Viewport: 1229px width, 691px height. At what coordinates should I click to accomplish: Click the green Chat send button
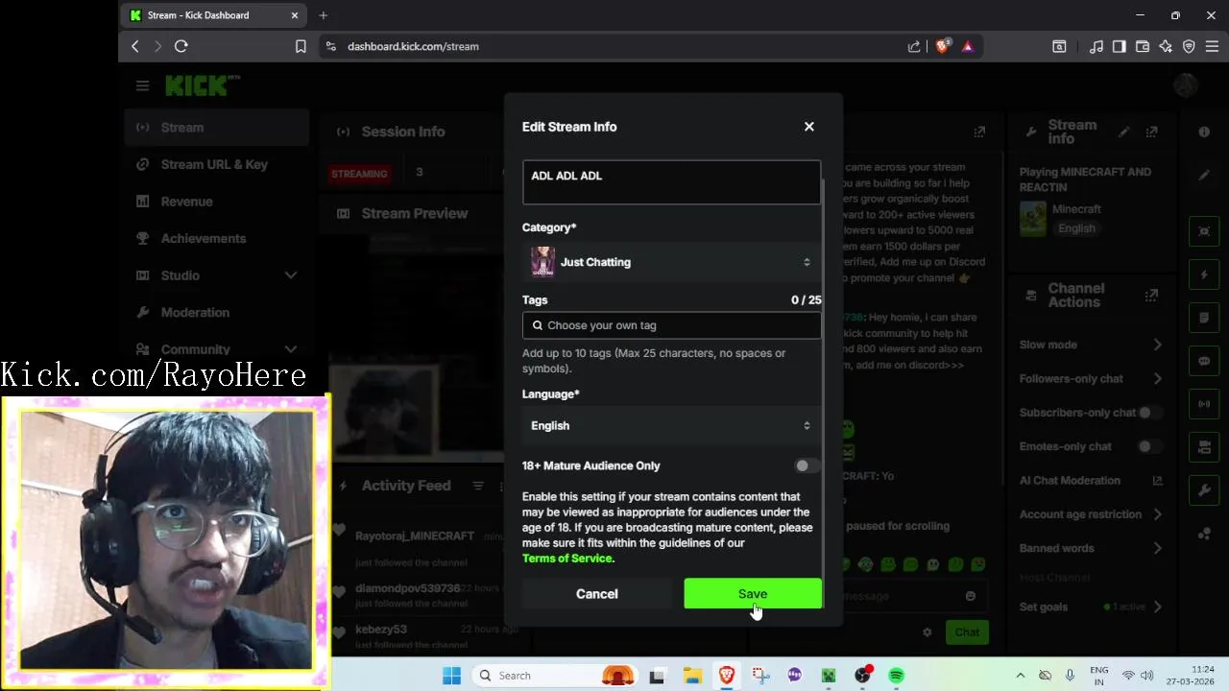click(x=967, y=631)
